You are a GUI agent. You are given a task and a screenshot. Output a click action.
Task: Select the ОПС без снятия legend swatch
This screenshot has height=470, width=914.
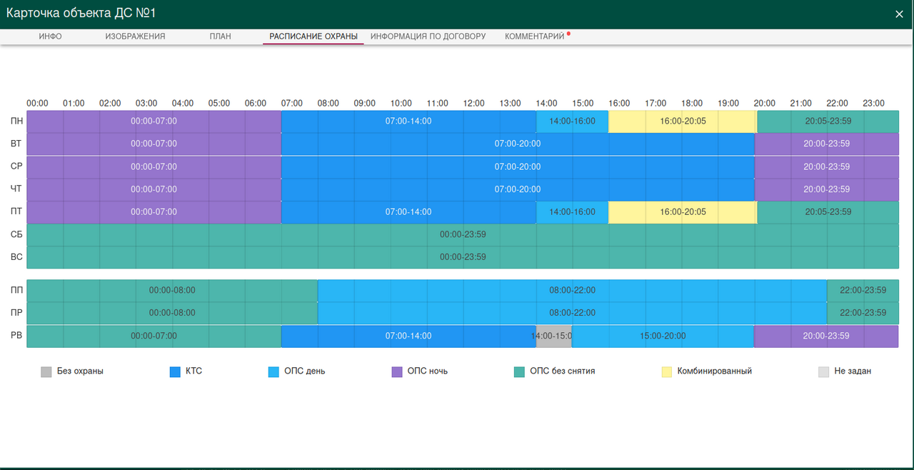click(x=519, y=371)
